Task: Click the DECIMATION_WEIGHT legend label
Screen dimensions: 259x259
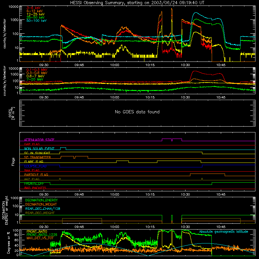Action: pos(41,205)
